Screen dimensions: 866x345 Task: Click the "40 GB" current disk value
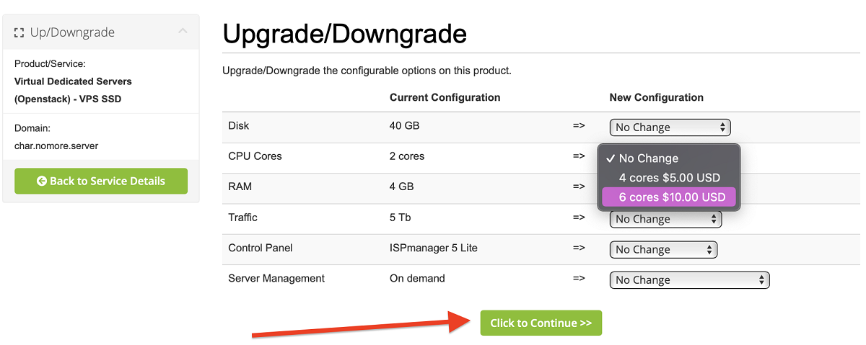[x=404, y=125]
